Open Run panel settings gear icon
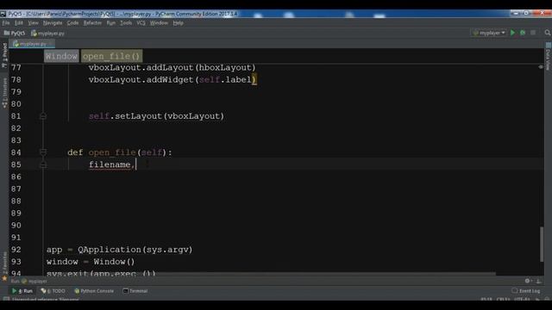The height and width of the screenshot is (310, 552). pyautogui.click(x=527, y=281)
